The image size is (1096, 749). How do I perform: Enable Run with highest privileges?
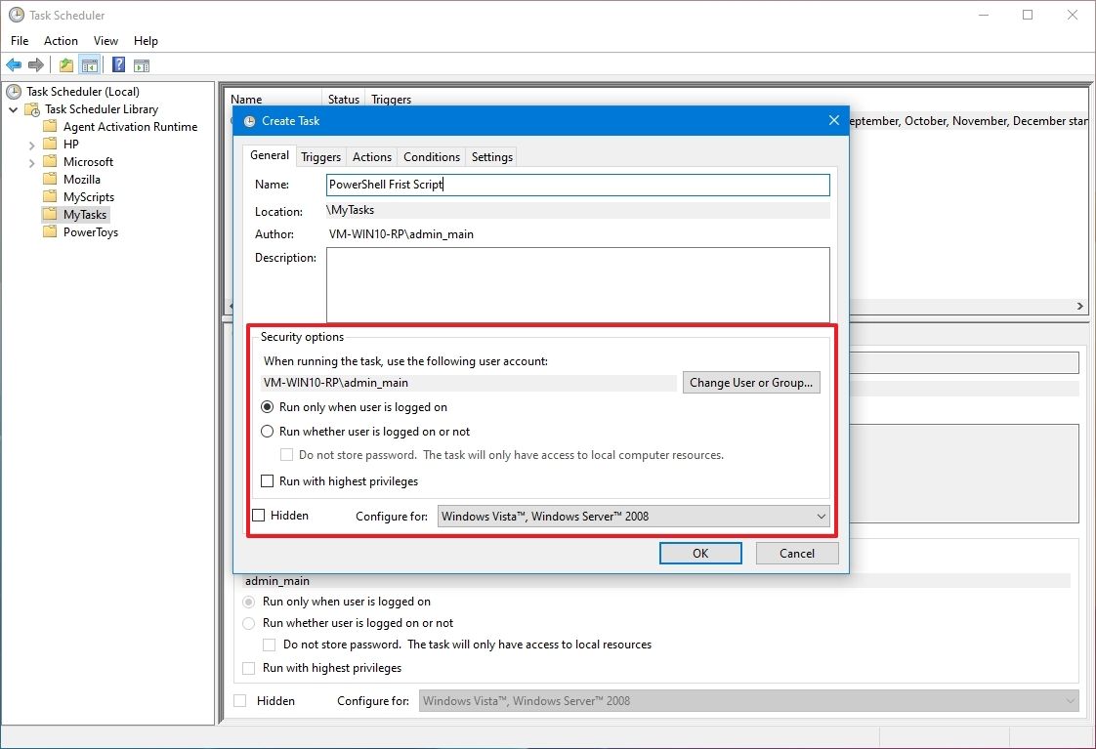click(x=268, y=480)
